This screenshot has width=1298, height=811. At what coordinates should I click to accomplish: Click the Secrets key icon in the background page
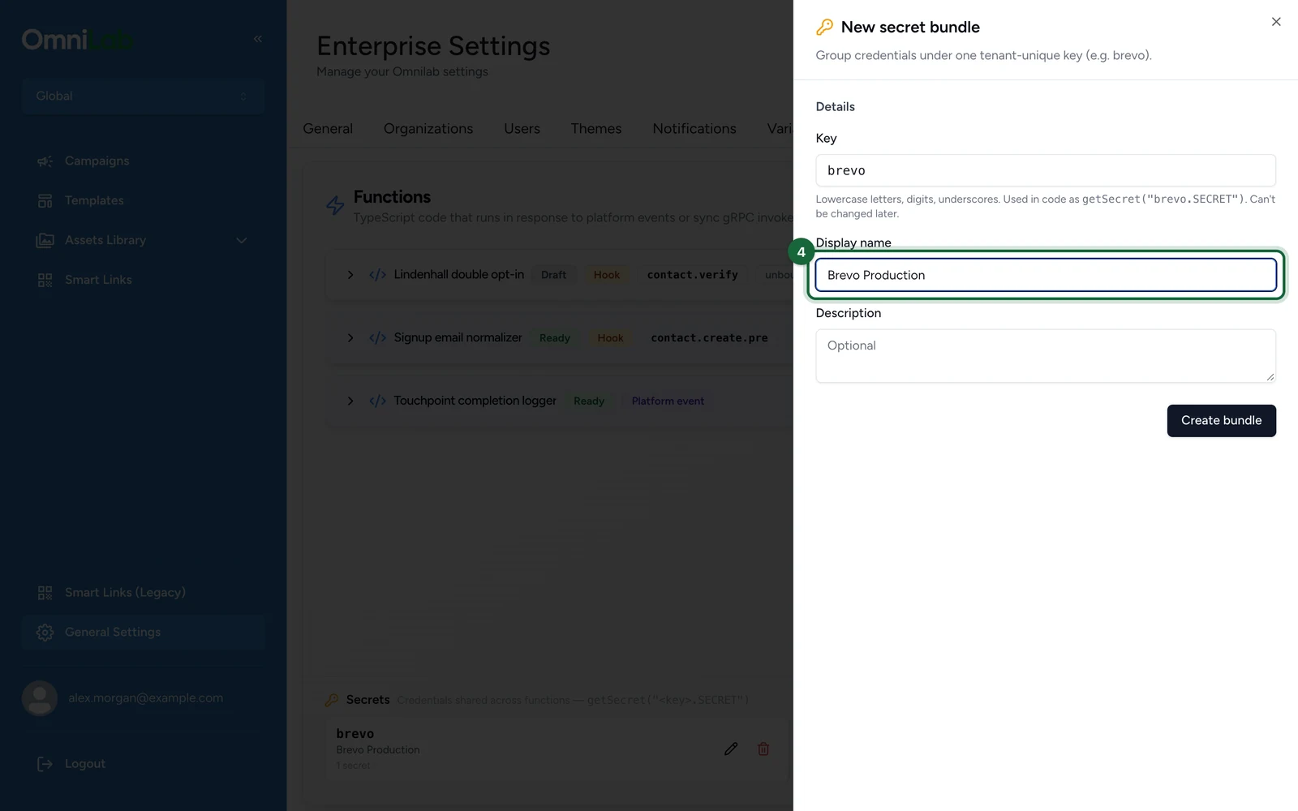pyautogui.click(x=332, y=700)
